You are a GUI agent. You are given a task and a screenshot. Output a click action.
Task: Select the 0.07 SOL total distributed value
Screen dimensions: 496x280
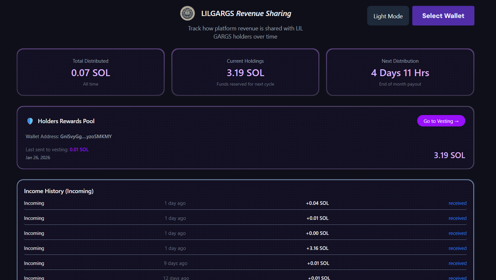[91, 73]
